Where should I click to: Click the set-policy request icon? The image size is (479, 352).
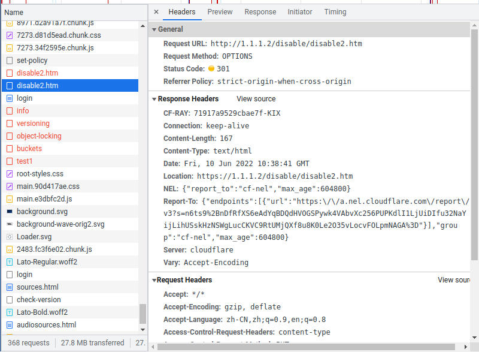[10, 61]
